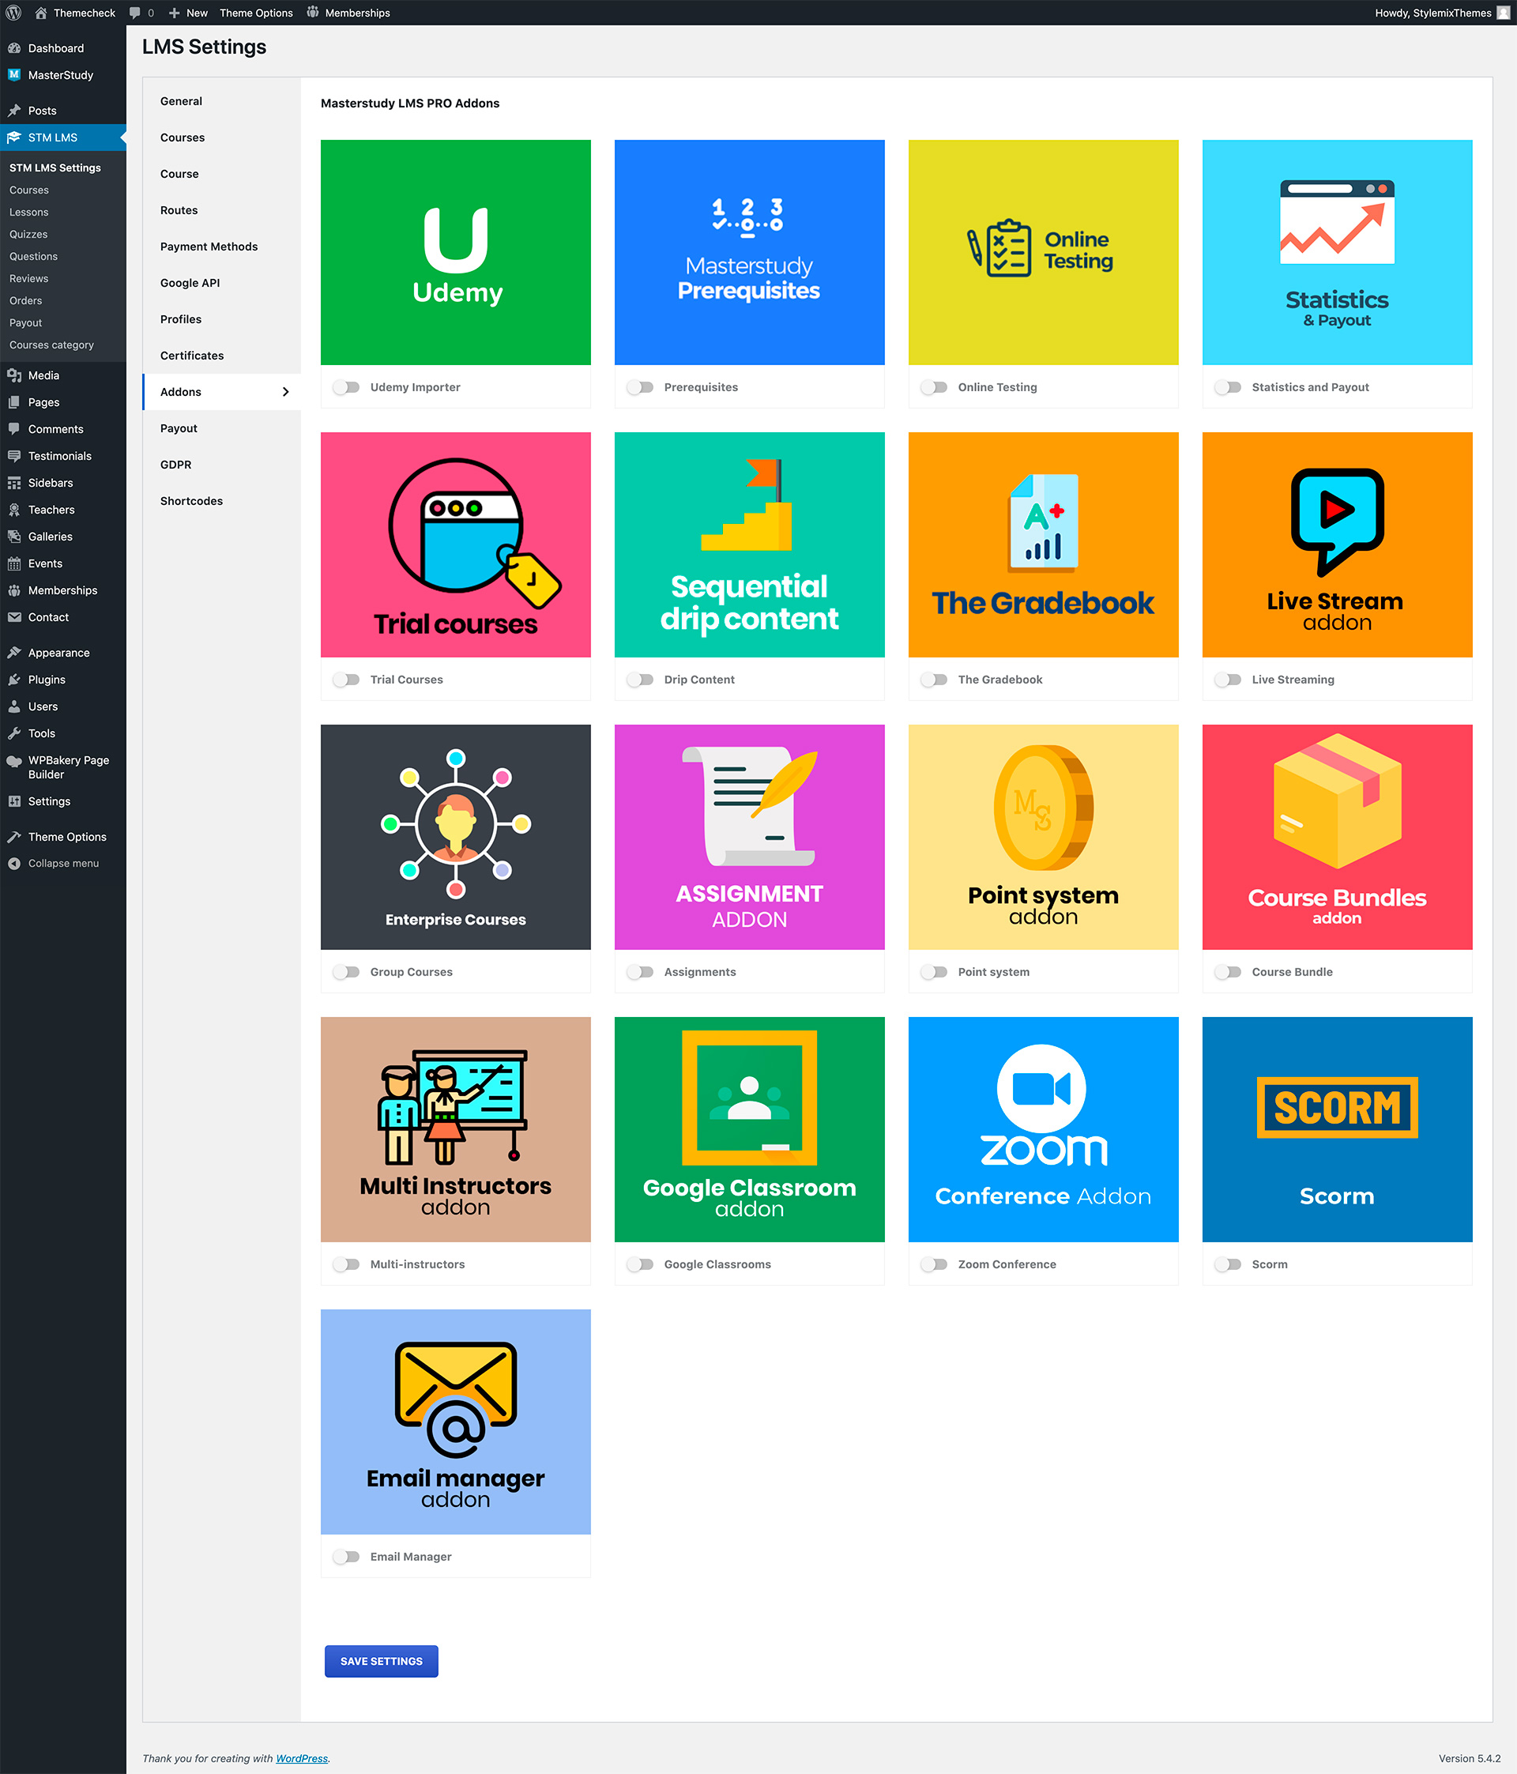The width and height of the screenshot is (1517, 1774).
Task: Toggle the Drip Content addon on
Action: point(640,680)
